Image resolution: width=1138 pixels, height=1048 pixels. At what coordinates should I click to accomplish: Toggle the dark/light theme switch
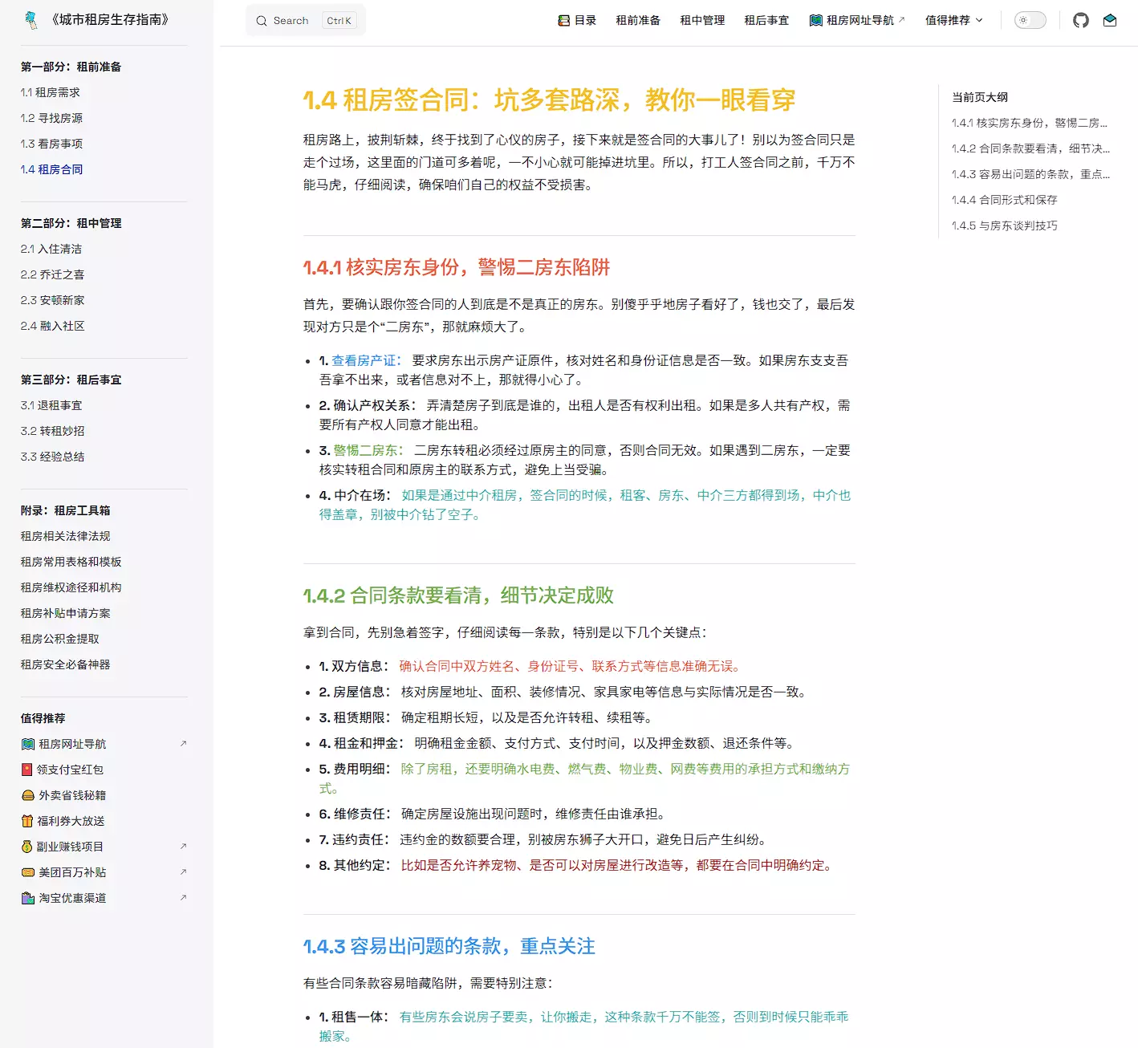coord(1030,20)
